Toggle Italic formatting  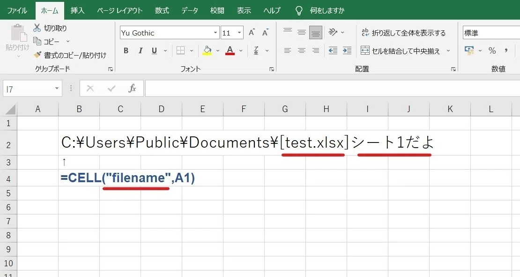(140, 50)
